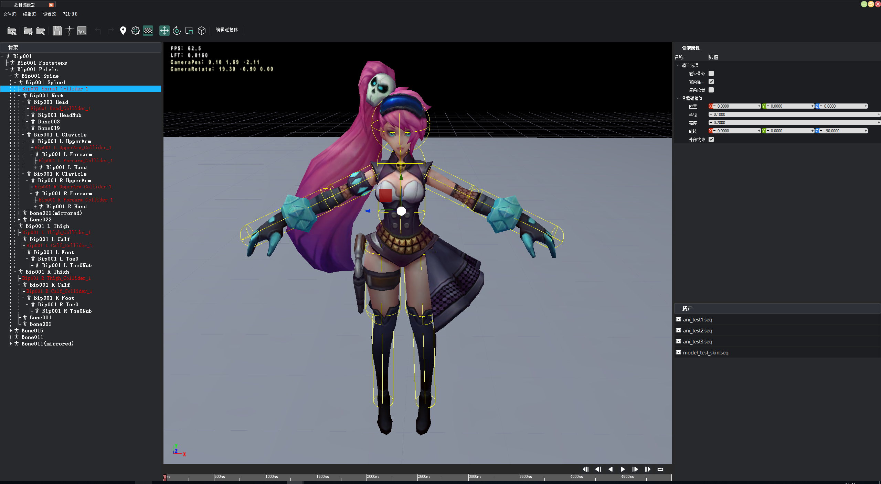Adjust the 半径 radius slider field
The height and width of the screenshot is (484, 881).
pos(794,114)
